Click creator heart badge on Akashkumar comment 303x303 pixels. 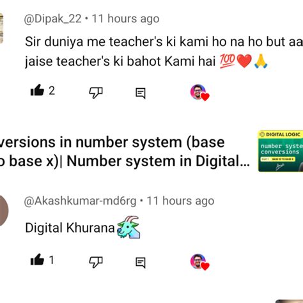tap(199, 262)
